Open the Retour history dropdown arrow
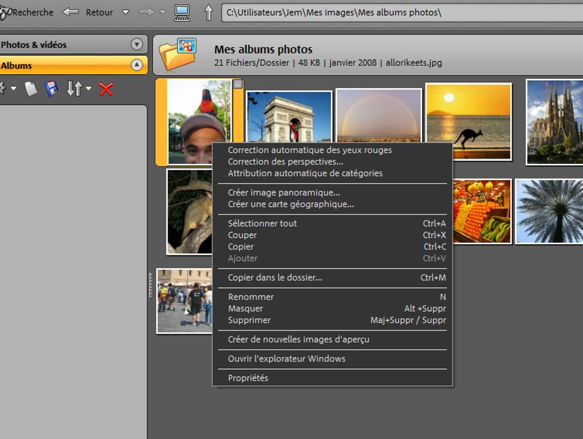 coord(125,12)
